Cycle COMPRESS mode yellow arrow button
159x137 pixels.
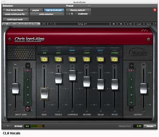pyautogui.click(x=72, y=60)
